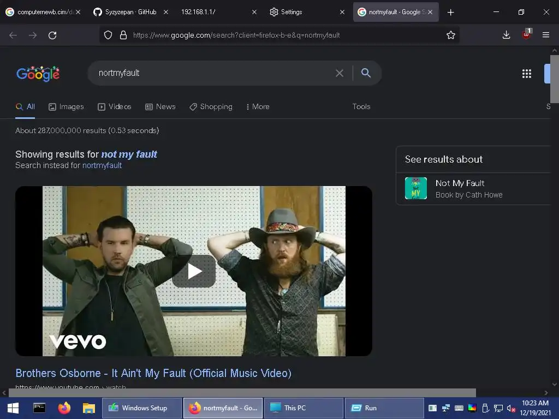Viewport: 559px width, 419px height.
Task: Expand the More search filters menu
Action: tap(258, 106)
